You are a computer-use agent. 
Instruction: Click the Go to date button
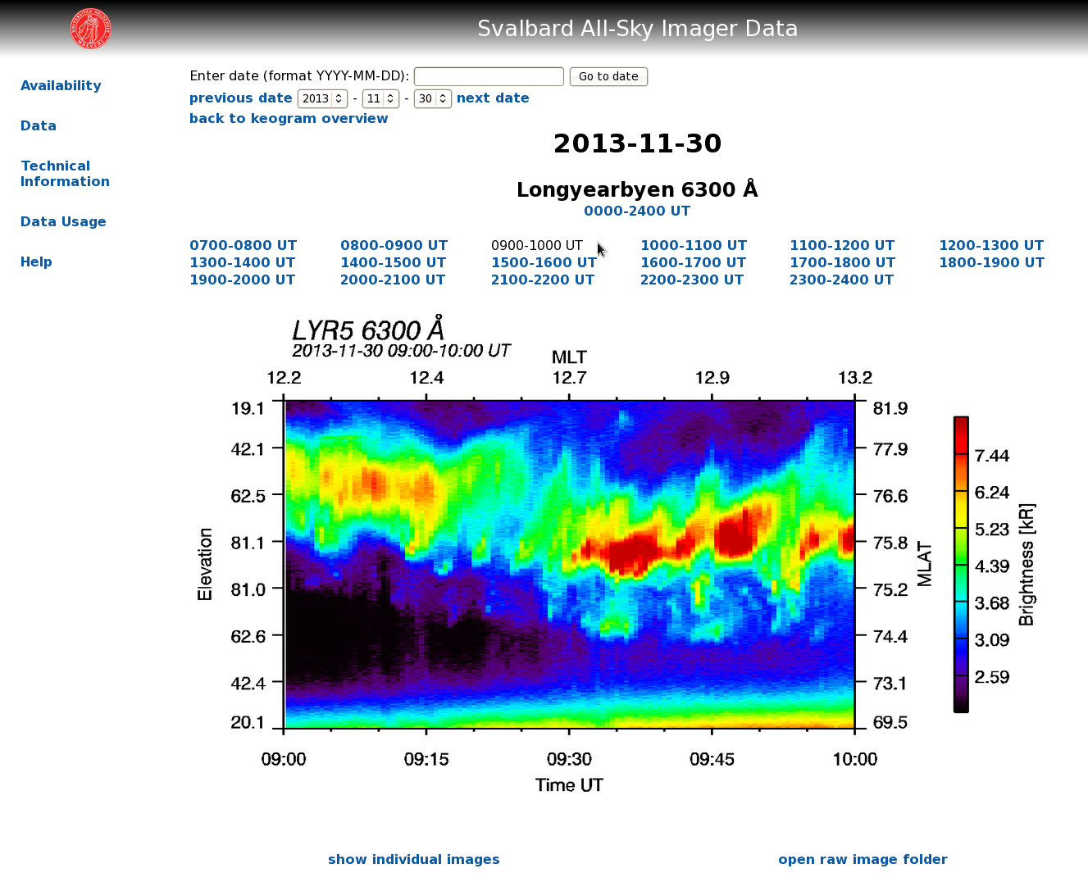[608, 76]
